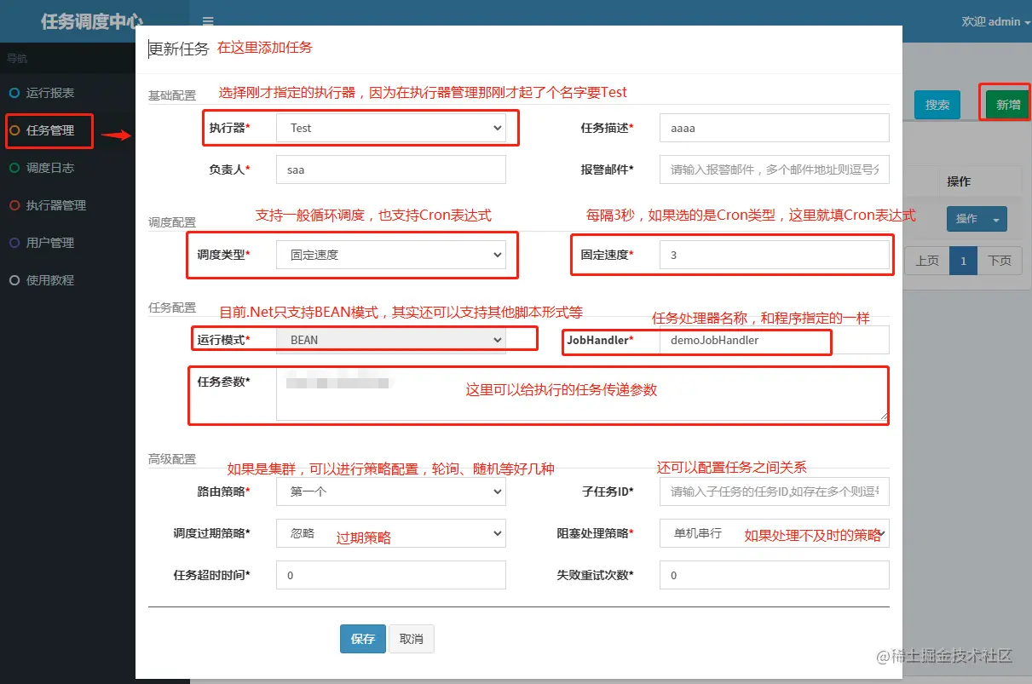Click the 负责人 field containing saa
Screen dimensions: 1032x684
click(x=391, y=170)
